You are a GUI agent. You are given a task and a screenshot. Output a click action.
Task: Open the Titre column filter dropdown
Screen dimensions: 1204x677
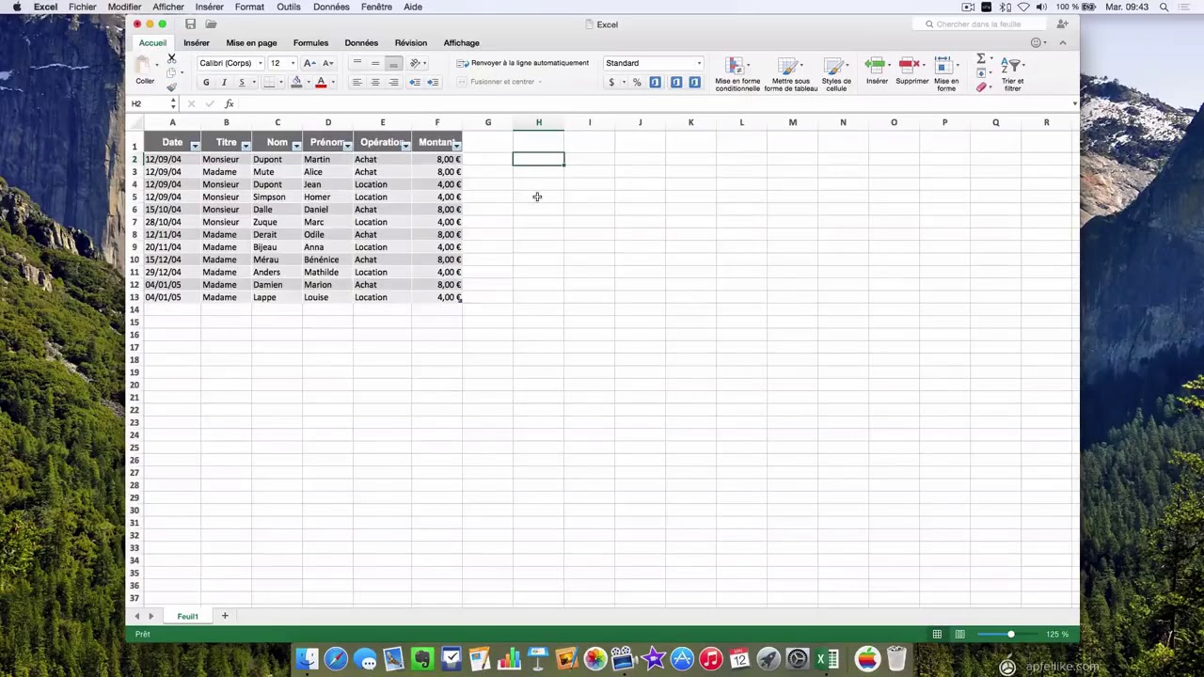tap(246, 145)
